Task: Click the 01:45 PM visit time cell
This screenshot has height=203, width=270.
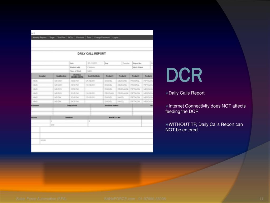Action: 77,93
